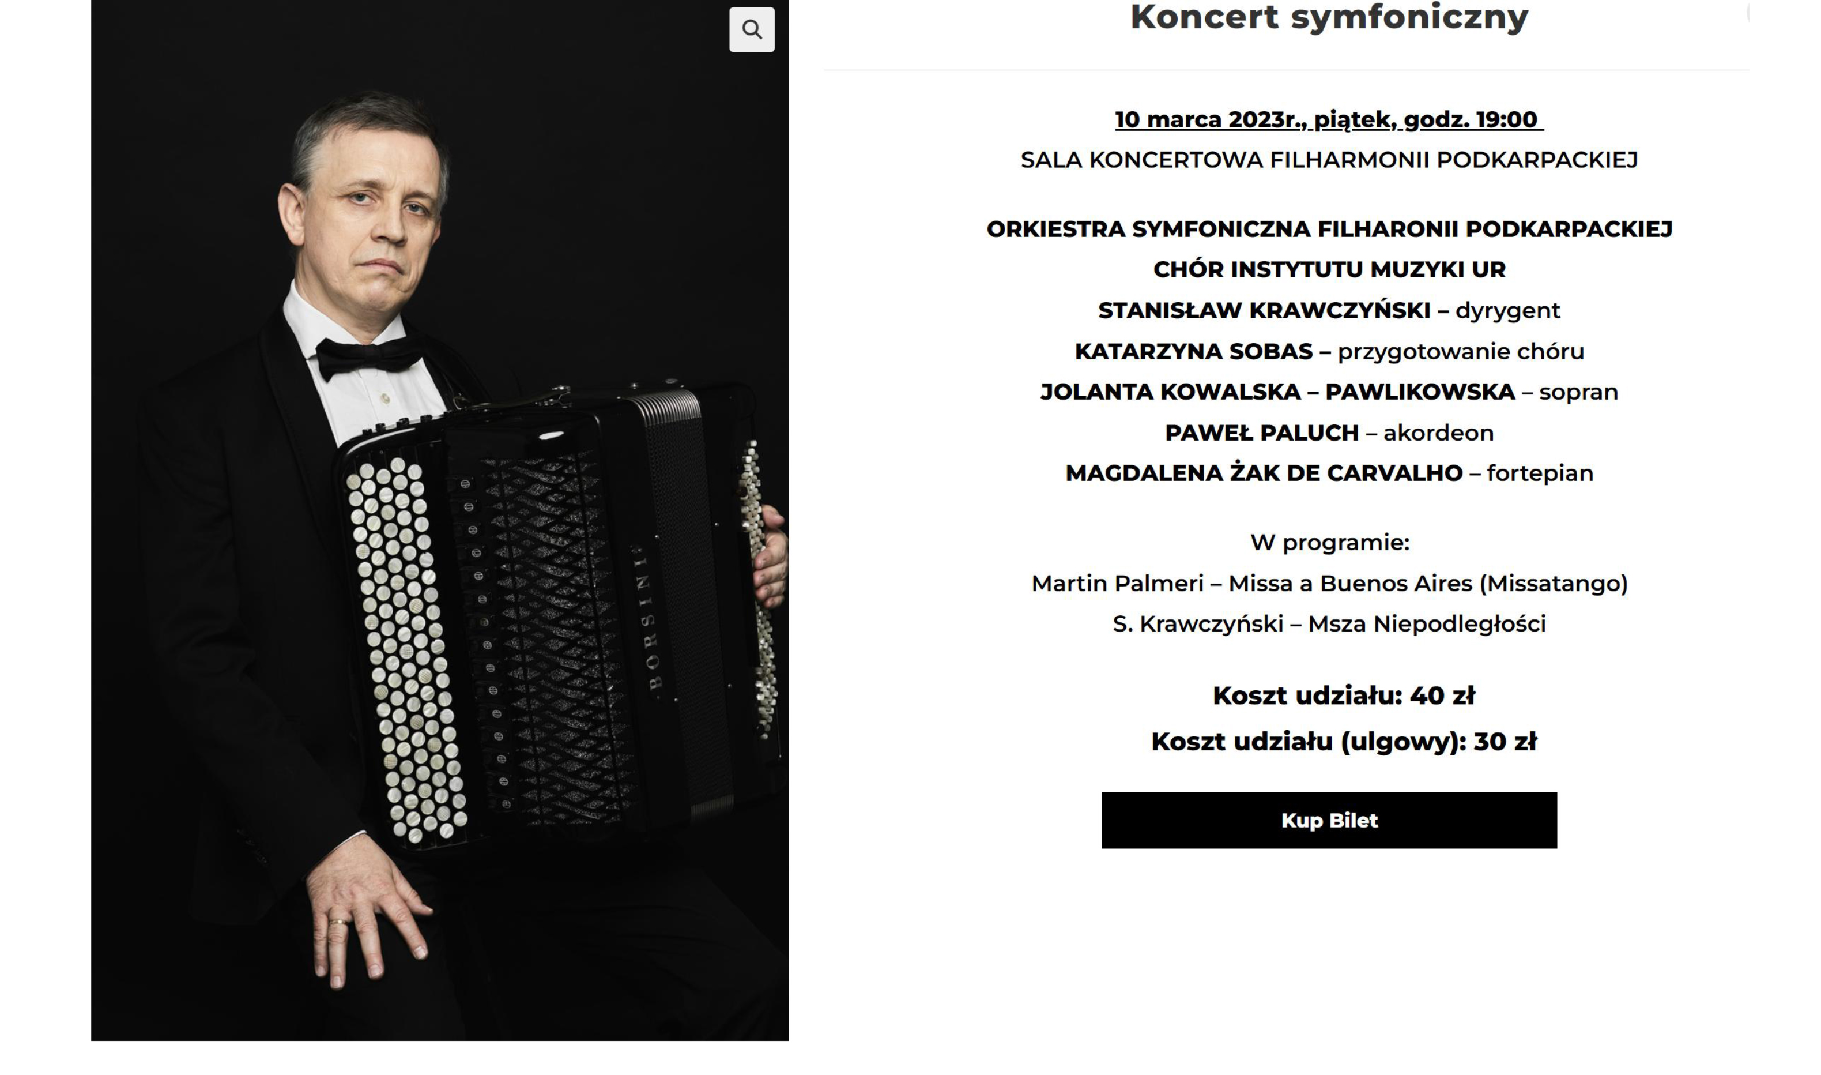This screenshot has width=1821, height=1075.
Task: Click the Chór Instytutu Muzyki UR line
Action: click(x=1329, y=269)
